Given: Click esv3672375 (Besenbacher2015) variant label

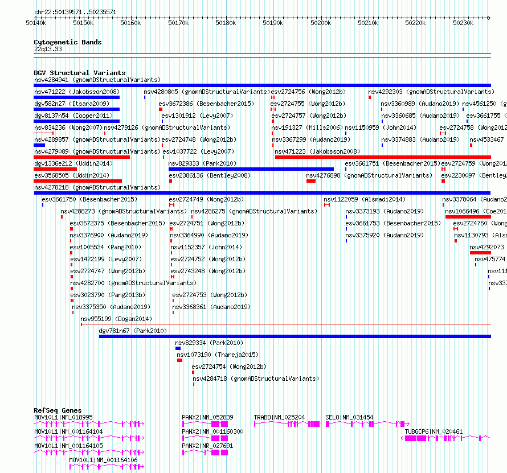Looking at the screenshot, I should click(117, 223).
